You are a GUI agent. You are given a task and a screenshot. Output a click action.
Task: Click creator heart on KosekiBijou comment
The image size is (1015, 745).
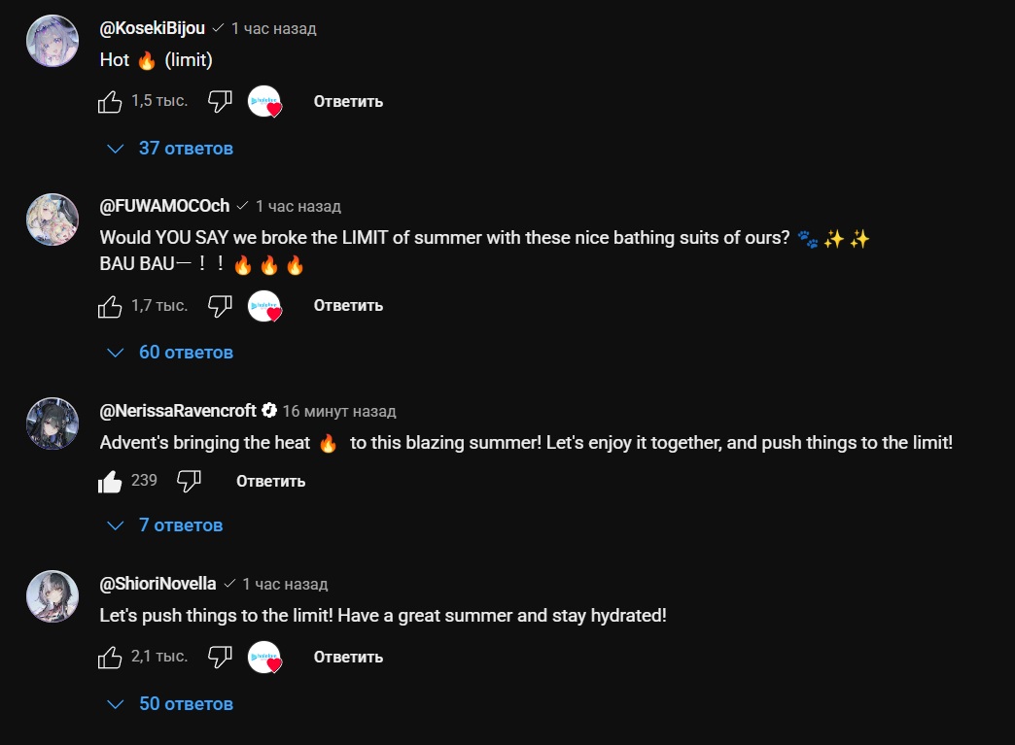(264, 101)
